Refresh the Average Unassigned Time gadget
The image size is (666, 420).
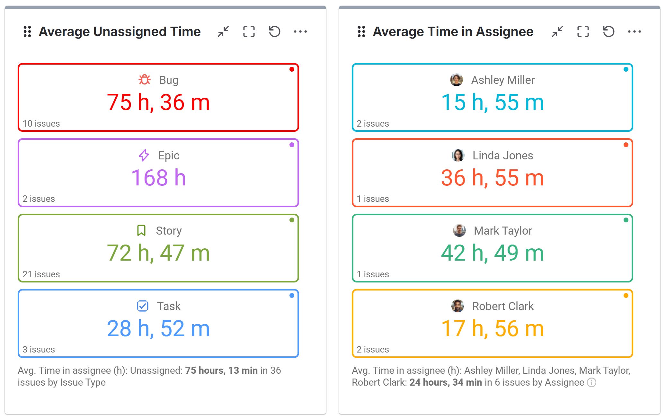(274, 31)
